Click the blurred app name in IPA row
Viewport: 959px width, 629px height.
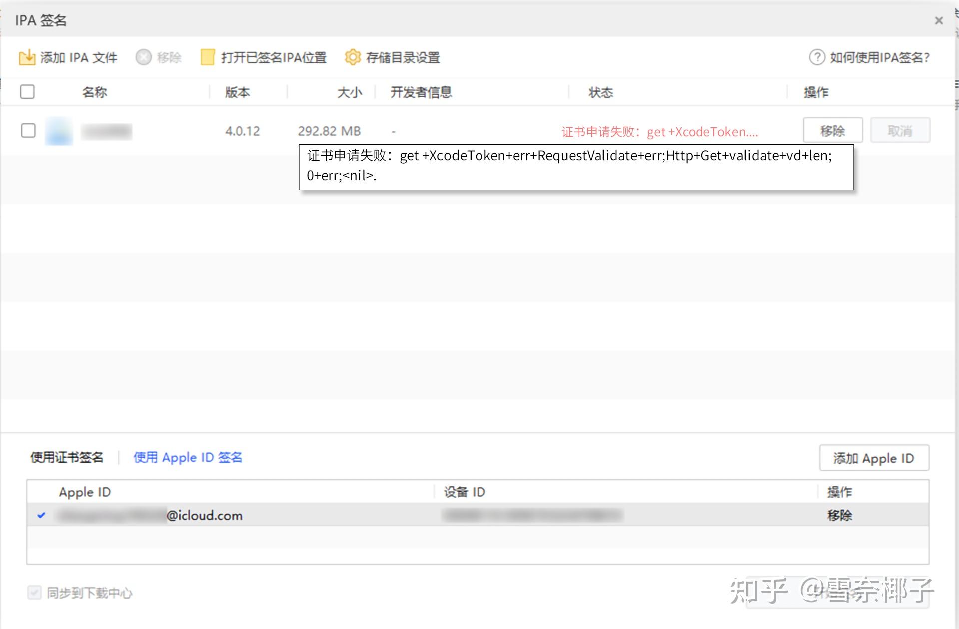107,131
